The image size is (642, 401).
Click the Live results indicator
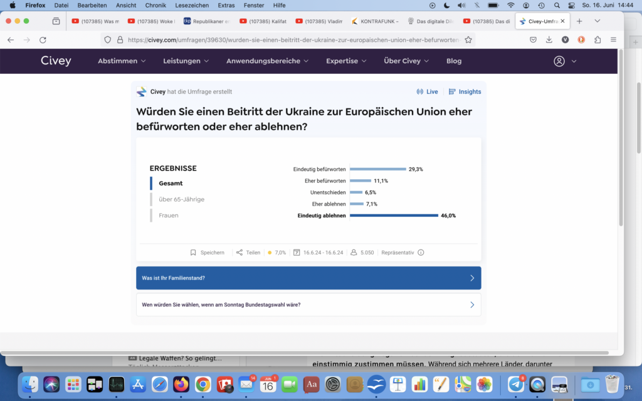pyautogui.click(x=428, y=91)
